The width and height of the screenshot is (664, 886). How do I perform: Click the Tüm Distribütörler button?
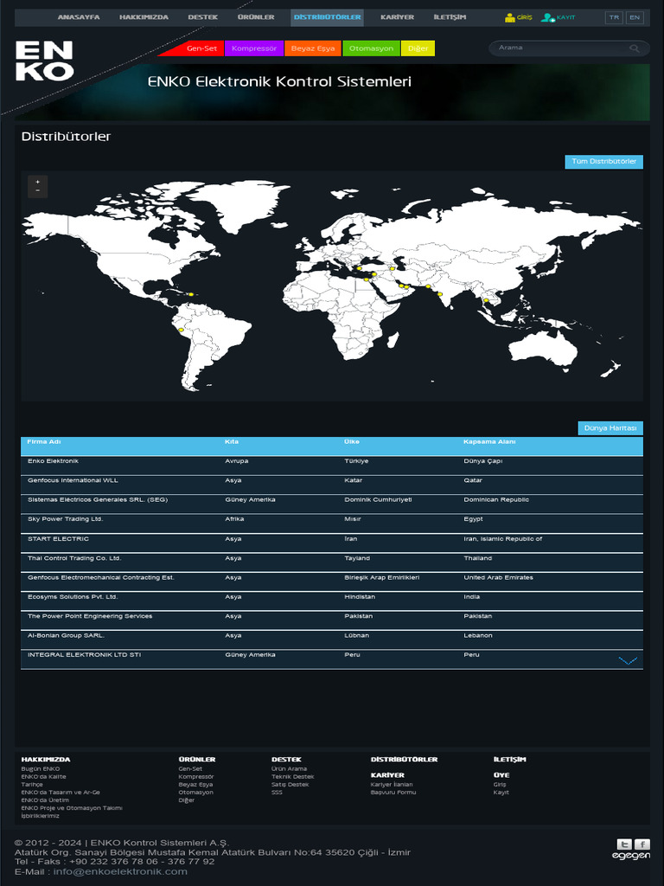[603, 162]
